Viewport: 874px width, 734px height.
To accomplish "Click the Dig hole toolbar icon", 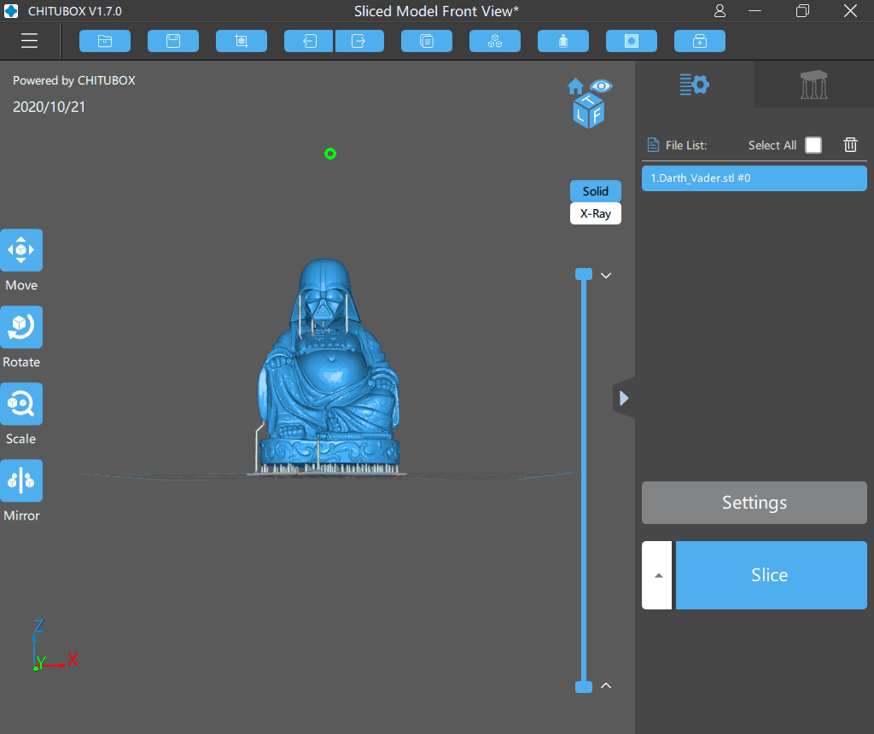I will (x=632, y=41).
